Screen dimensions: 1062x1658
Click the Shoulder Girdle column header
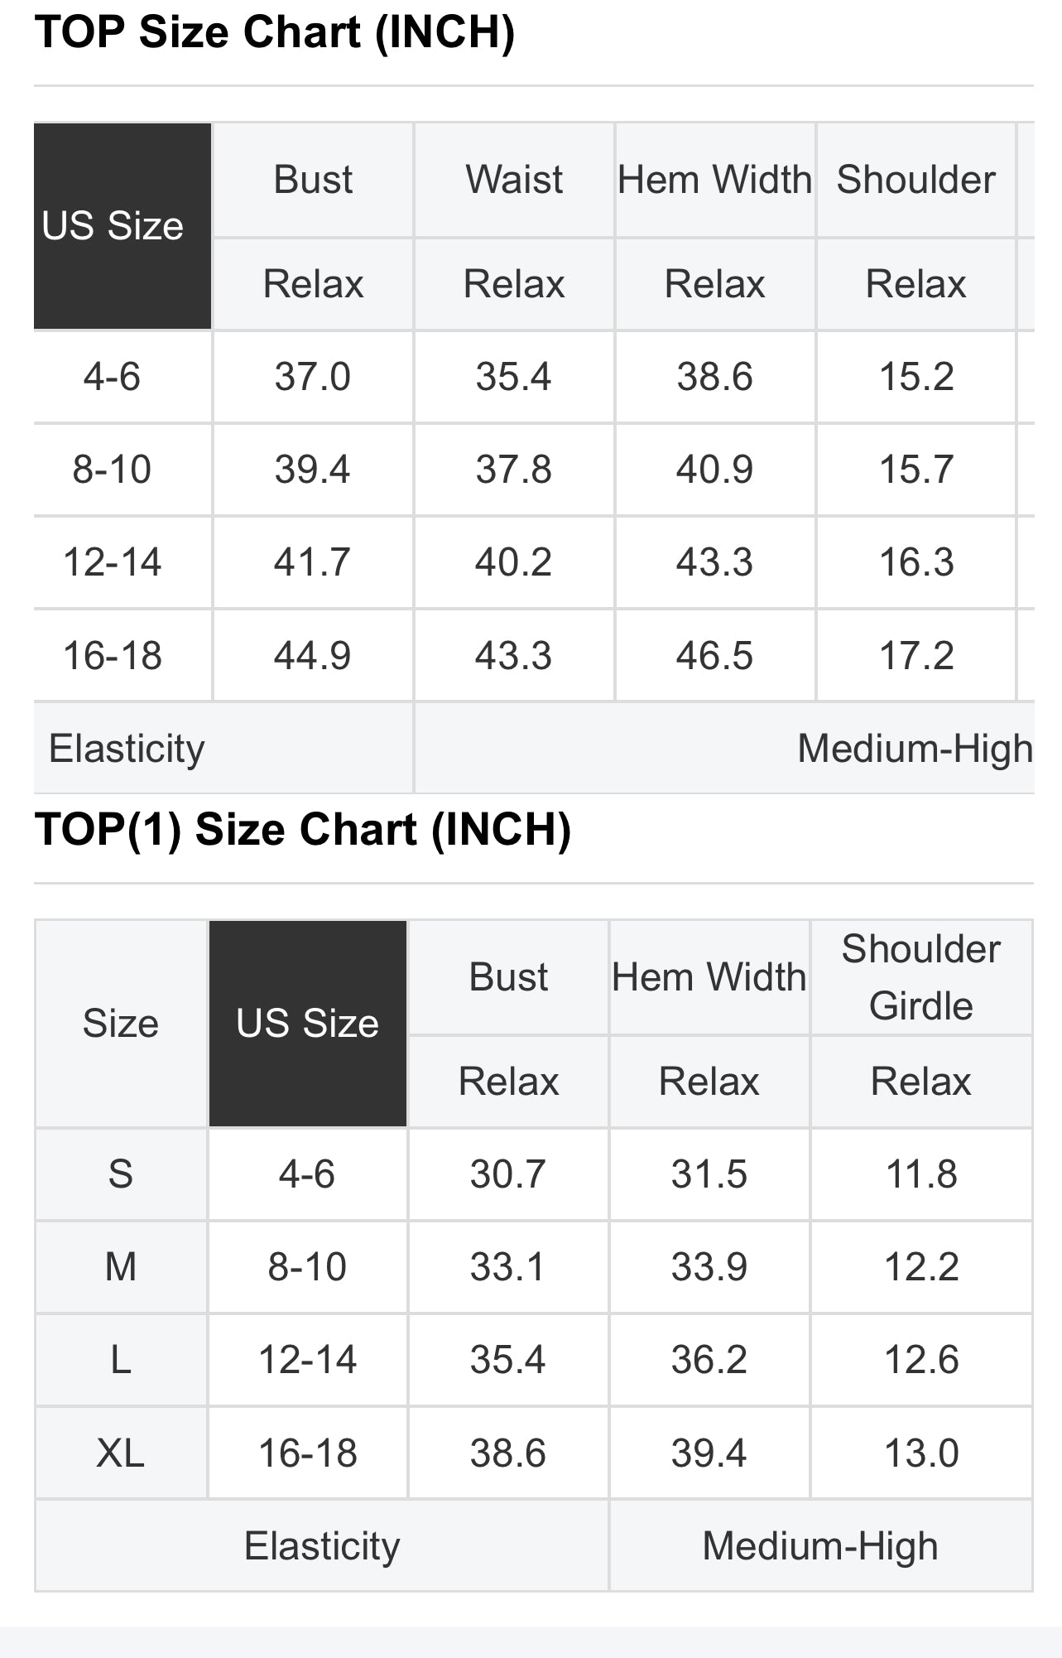tap(920, 977)
